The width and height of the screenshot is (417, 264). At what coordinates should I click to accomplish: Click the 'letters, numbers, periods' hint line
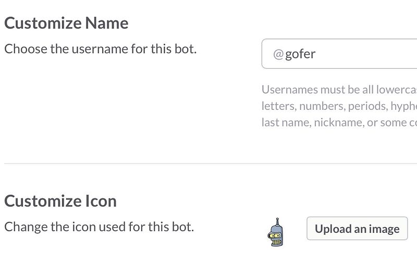[339, 106]
